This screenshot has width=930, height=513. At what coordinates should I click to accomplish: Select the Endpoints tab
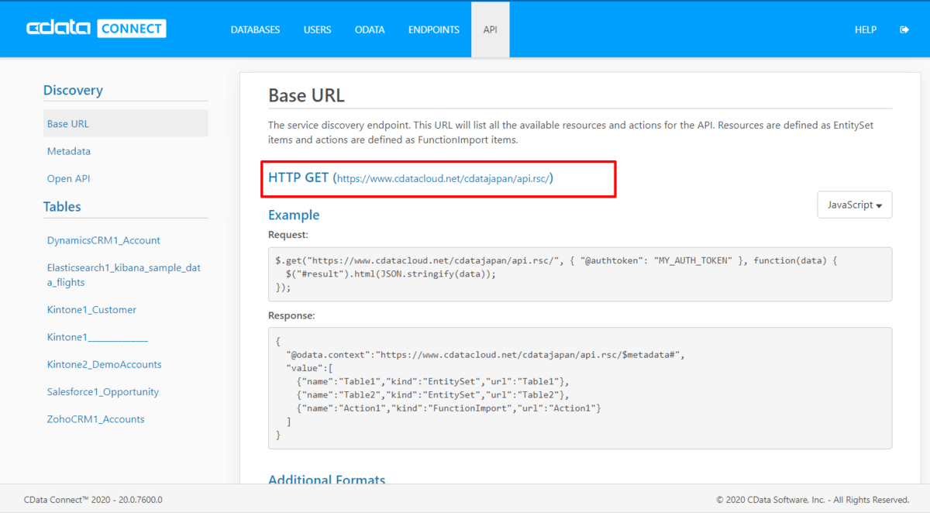(434, 29)
